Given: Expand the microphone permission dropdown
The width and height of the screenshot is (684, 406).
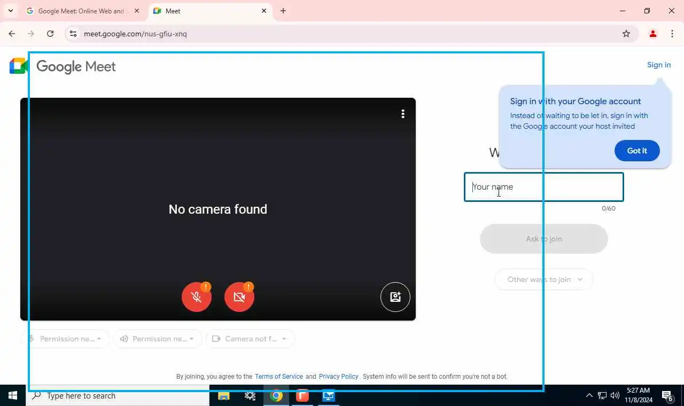Looking at the screenshot, I should point(65,339).
